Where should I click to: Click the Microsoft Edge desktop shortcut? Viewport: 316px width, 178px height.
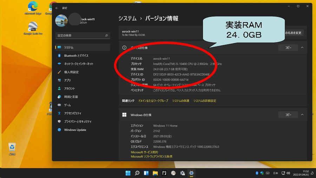click(33, 8)
